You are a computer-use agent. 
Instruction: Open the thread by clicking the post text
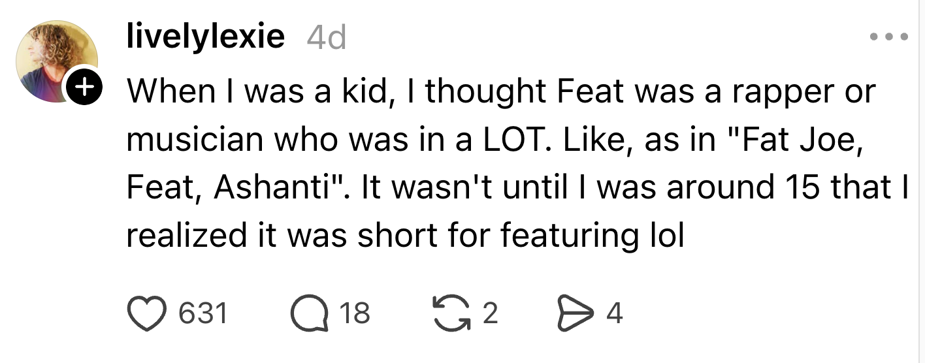[457, 163]
